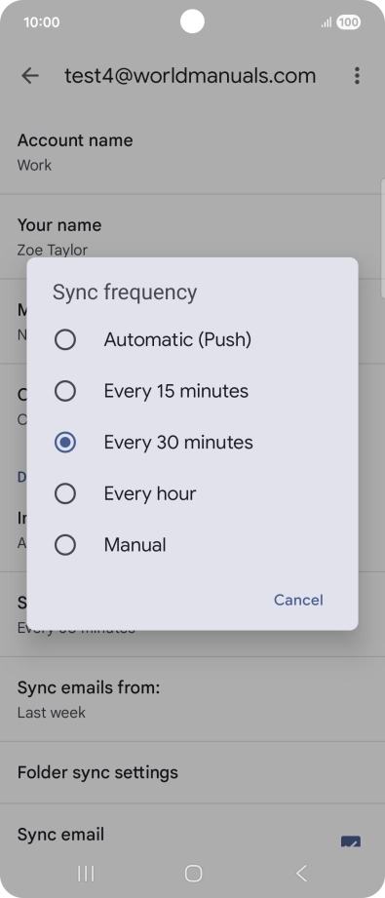Tap the system back navigation button
This screenshot has height=898, width=385.
[301, 873]
